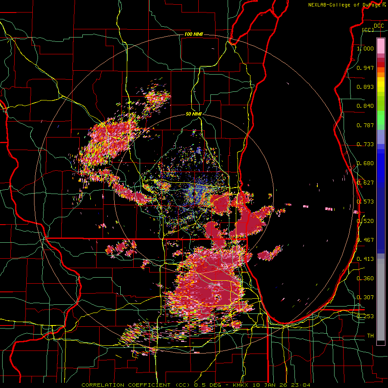The height and width of the screenshot is (388, 388).
Task: Click the 0.733 legend value
Action: (x=365, y=144)
